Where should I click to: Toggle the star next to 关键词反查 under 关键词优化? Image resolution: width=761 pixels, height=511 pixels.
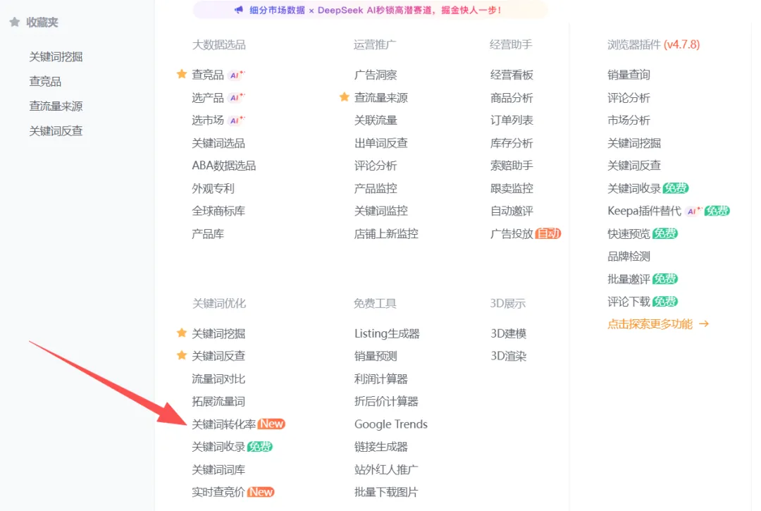tap(182, 355)
